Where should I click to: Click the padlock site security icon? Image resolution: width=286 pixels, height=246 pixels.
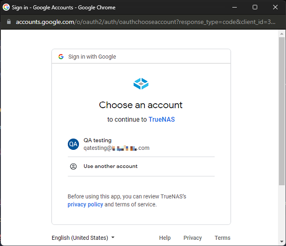(8, 22)
